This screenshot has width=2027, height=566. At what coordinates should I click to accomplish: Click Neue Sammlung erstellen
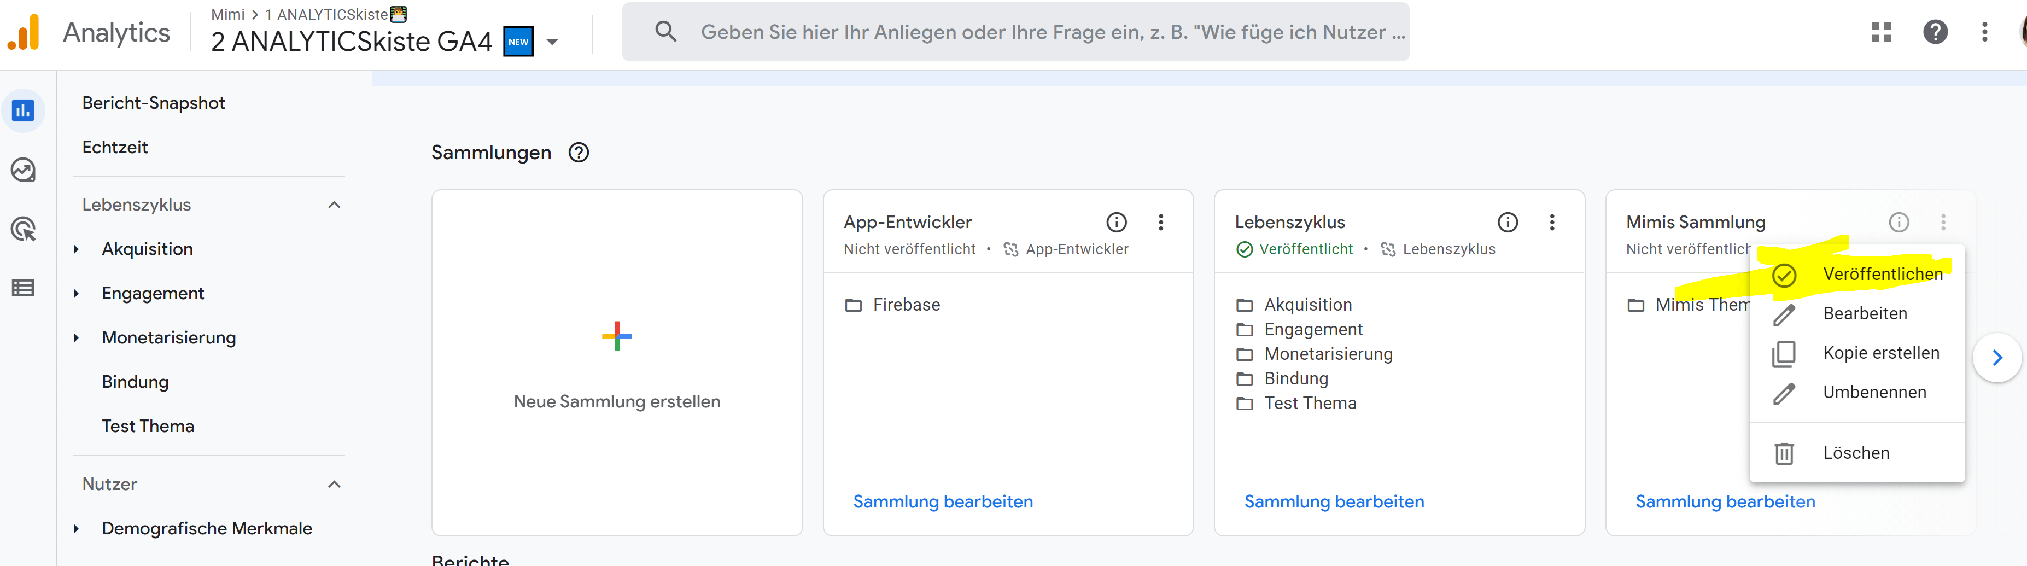(x=616, y=401)
